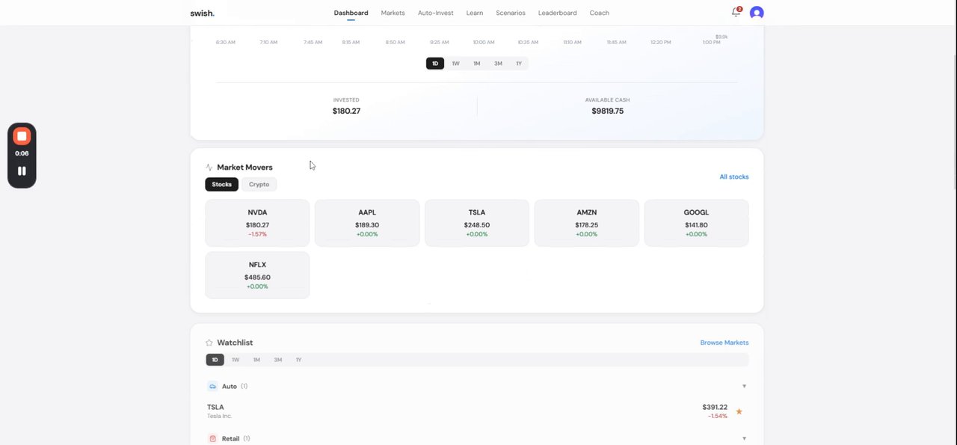Open the Learn page
The height and width of the screenshot is (445, 957).
(x=475, y=13)
